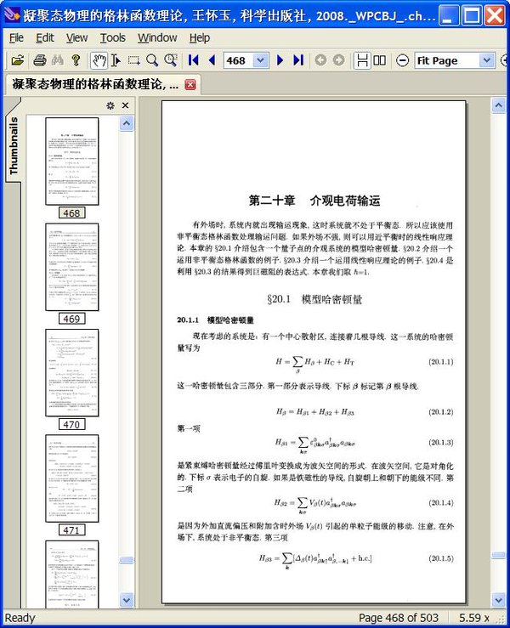Image resolution: width=510 pixels, height=628 pixels.
Task: Click document scrollbar down arrow
Action: (x=498, y=600)
